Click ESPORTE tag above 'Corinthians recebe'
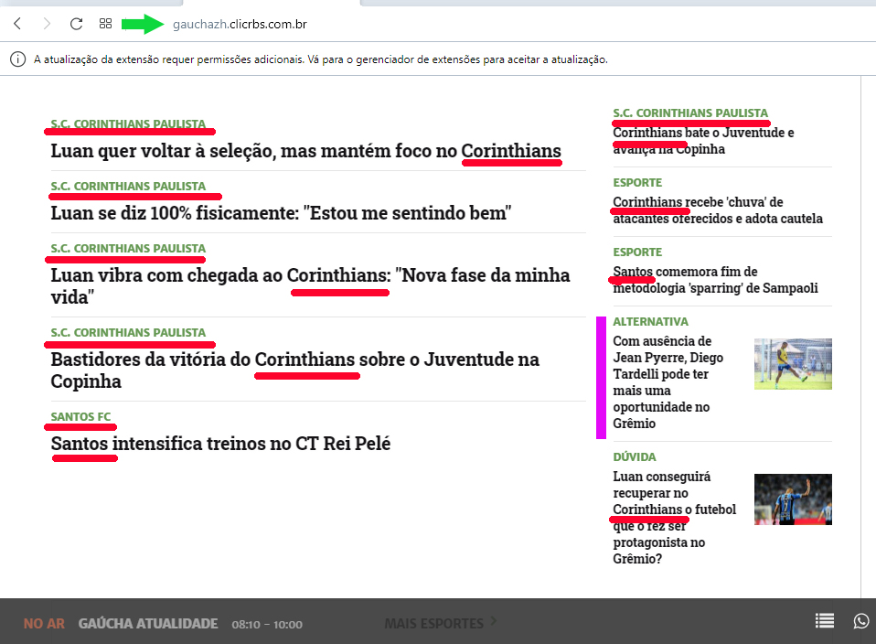 pos(637,182)
